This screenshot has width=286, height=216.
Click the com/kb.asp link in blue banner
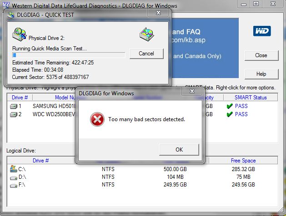[188, 40]
